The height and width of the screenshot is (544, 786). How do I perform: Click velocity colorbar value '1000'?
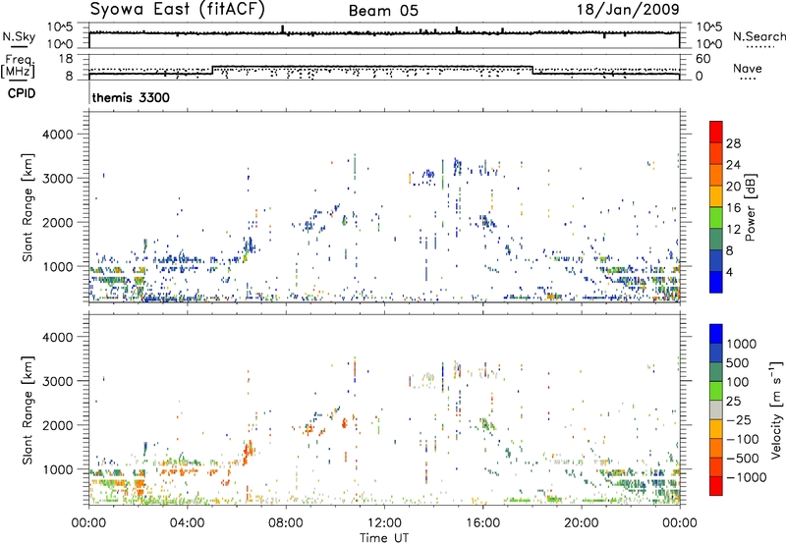(742, 344)
